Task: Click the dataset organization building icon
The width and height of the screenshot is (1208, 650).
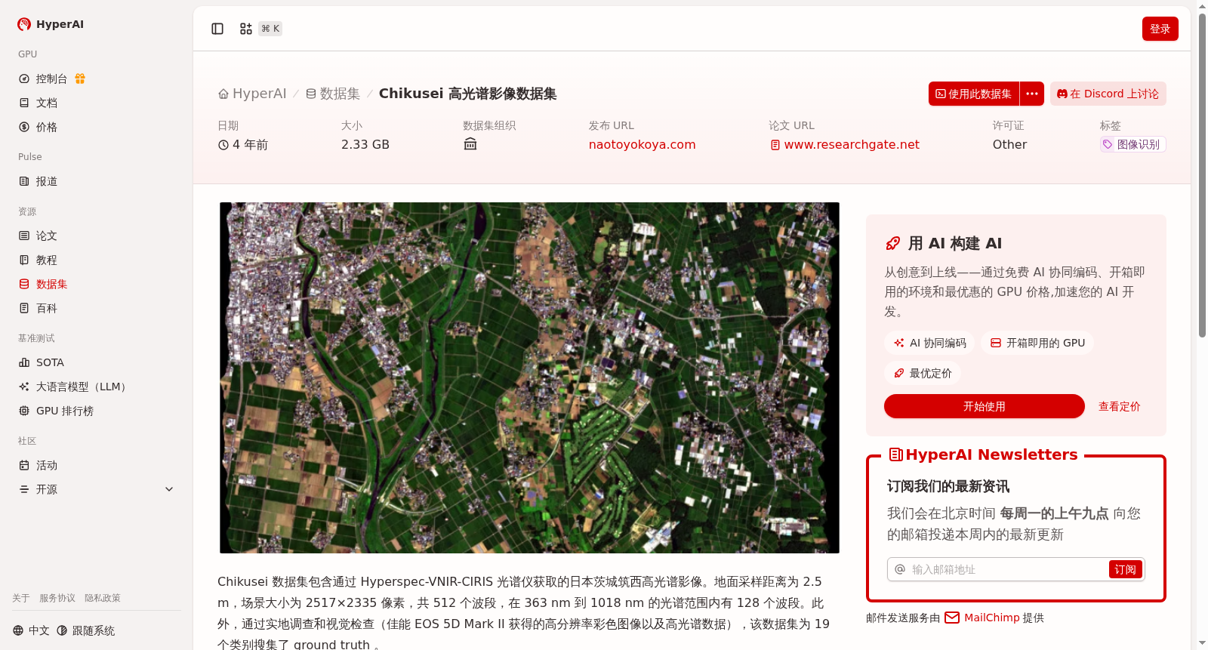Action: 470,144
